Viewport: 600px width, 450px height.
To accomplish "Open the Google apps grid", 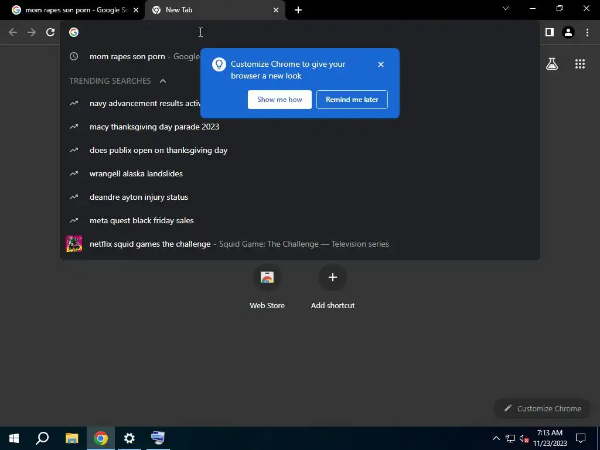I will pyautogui.click(x=580, y=64).
